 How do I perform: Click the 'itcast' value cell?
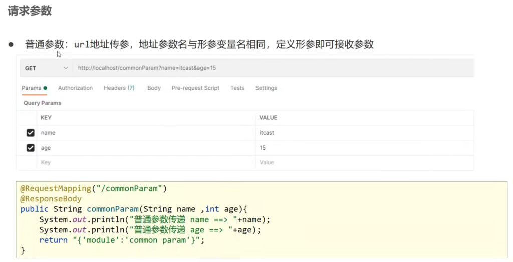267,133
